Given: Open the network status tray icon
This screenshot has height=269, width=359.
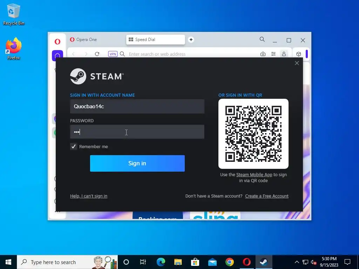Looking at the screenshot, I should click(305, 262).
